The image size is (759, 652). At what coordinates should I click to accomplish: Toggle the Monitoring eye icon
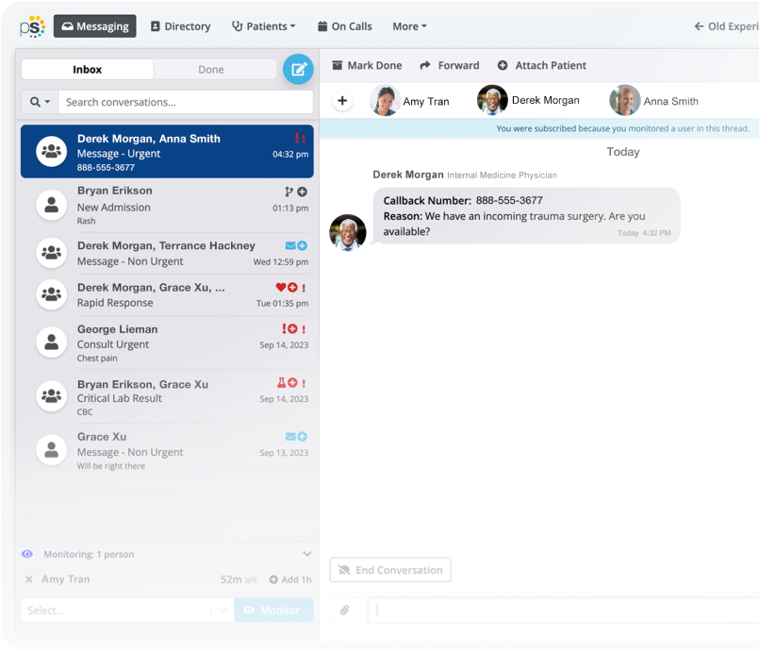27,554
